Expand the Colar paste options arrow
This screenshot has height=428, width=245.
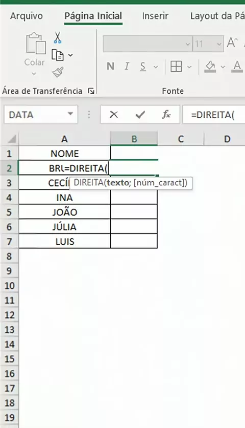(x=34, y=73)
